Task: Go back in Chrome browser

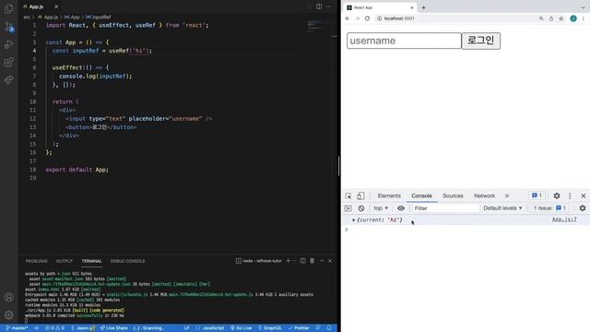Action: pos(348,18)
